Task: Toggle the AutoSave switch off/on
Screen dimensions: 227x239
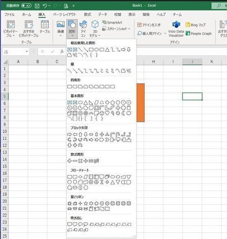Action: pyautogui.click(x=26, y=6)
